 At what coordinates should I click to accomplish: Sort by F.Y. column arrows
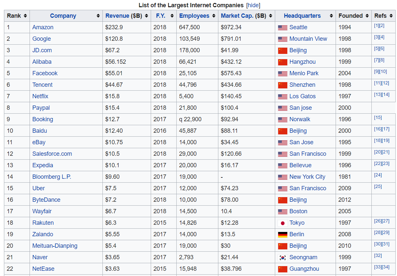click(x=172, y=16)
